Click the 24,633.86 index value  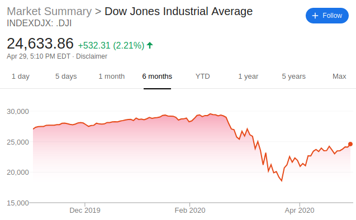40,44
